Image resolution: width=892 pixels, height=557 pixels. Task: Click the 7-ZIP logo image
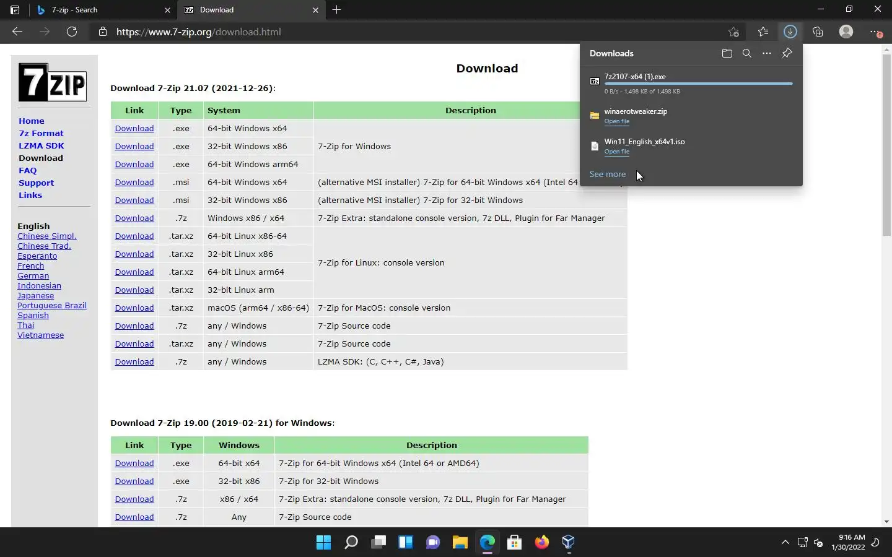53,82
